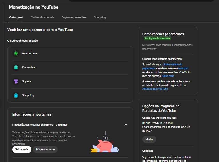Follow the retenção link
The image size is (219, 162).
tap(183, 69)
